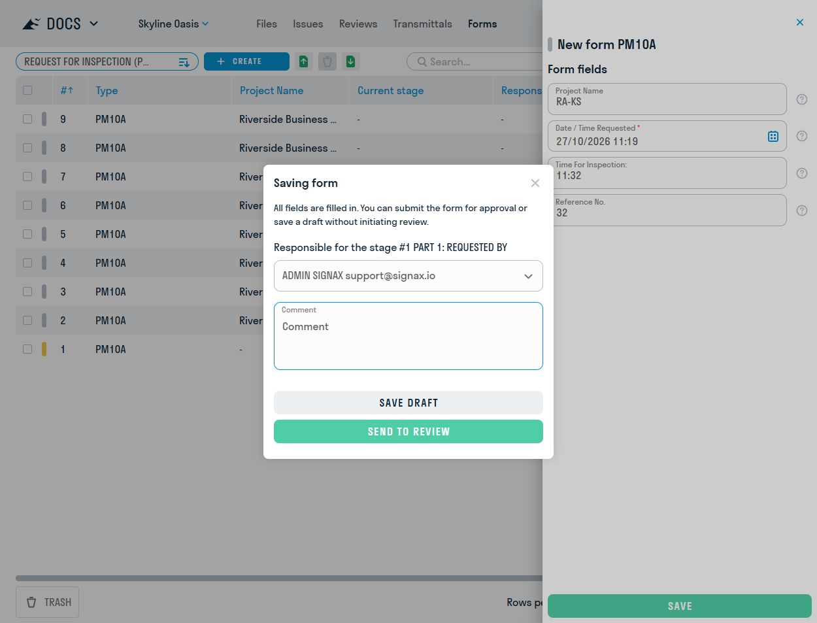Open the calendar picker for Date / Time Requested
Screen dimensions: 817x623
click(x=773, y=136)
